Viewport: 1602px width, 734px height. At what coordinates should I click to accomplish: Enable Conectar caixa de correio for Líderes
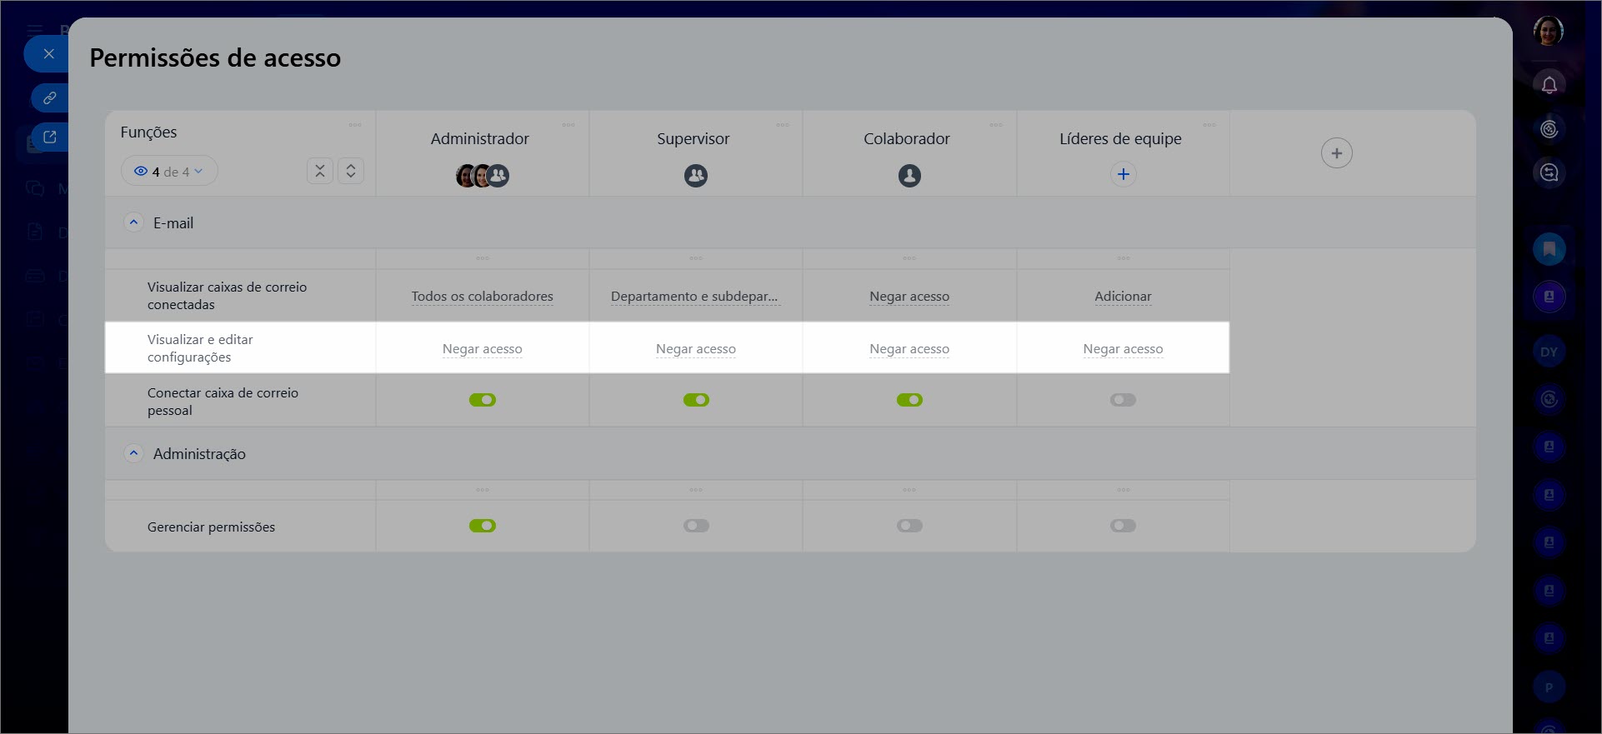(x=1123, y=400)
